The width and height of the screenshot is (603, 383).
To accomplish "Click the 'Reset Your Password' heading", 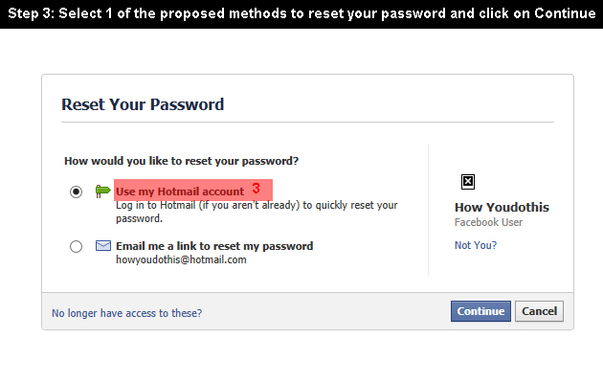I will [143, 104].
